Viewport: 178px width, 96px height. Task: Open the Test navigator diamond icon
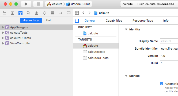point(44,13)
